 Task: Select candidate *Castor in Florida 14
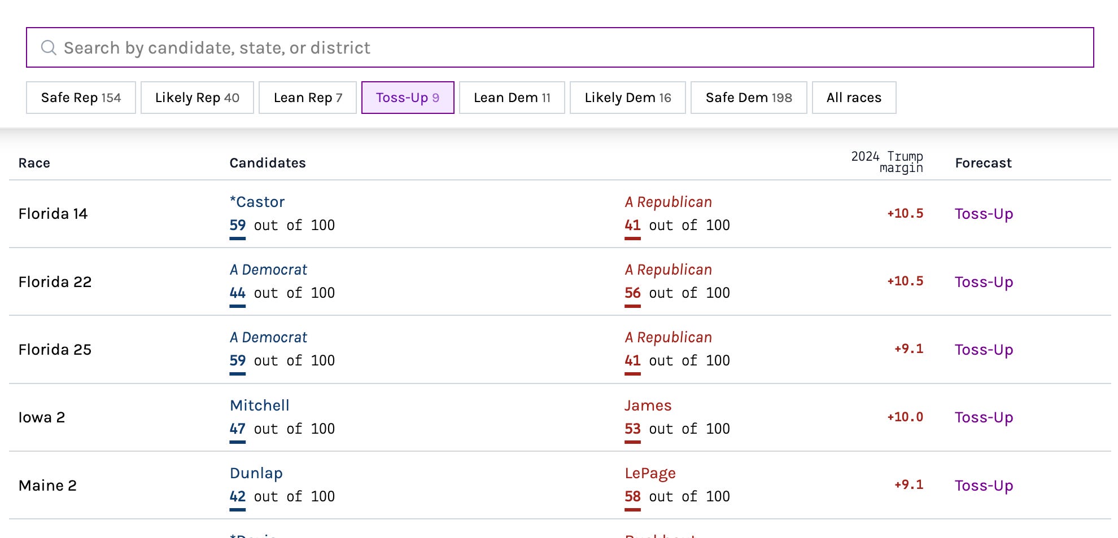coord(257,202)
